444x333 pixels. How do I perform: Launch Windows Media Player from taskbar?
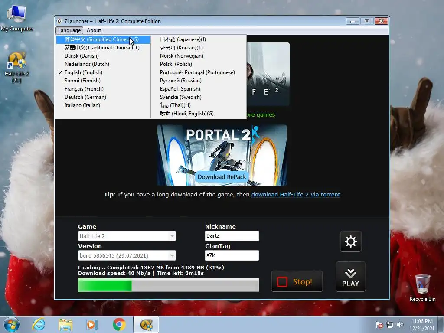[92, 324]
